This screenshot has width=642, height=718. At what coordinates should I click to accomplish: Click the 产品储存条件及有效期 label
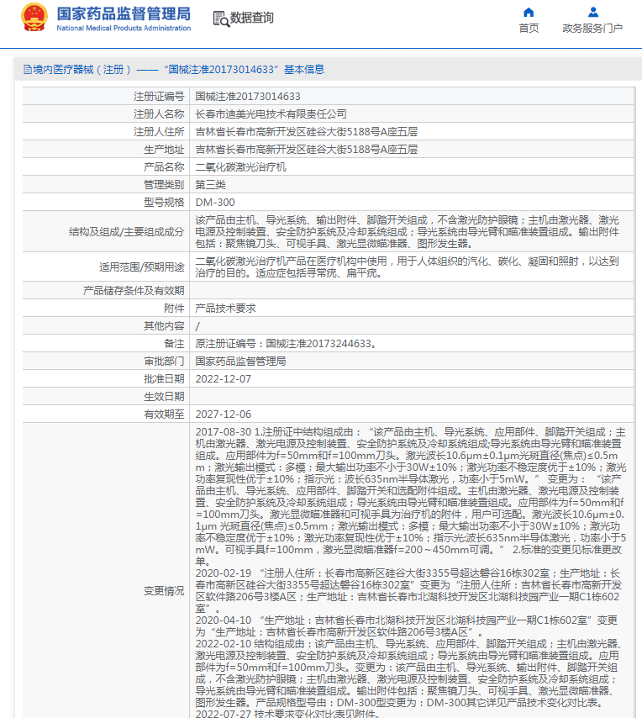click(x=134, y=291)
